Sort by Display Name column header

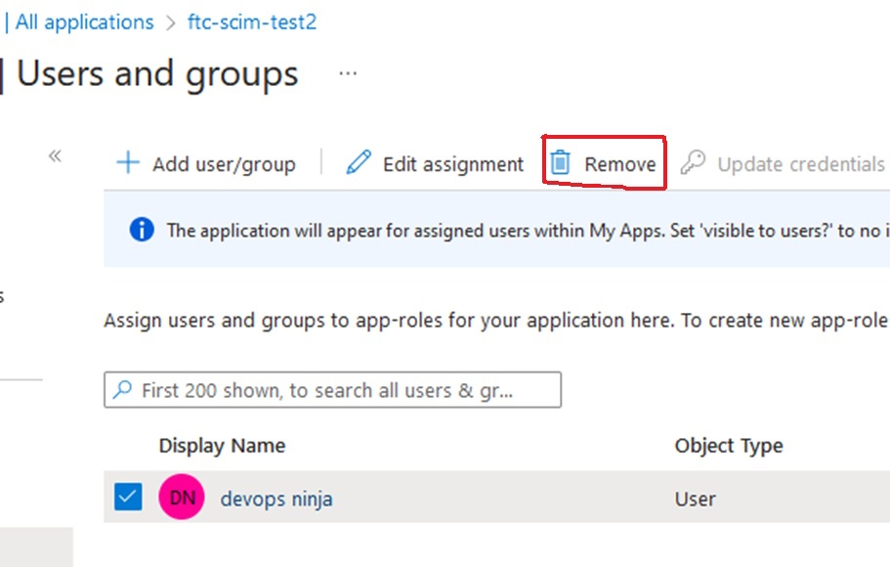(x=222, y=446)
